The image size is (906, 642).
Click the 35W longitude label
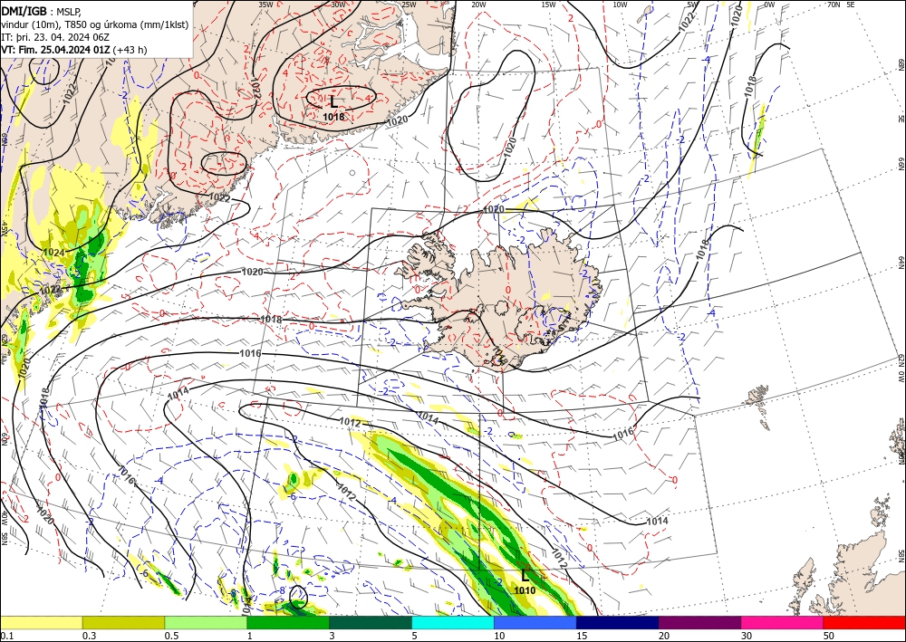point(265,5)
